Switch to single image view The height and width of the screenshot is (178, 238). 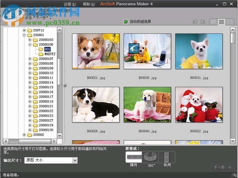pyautogui.click(x=230, y=22)
